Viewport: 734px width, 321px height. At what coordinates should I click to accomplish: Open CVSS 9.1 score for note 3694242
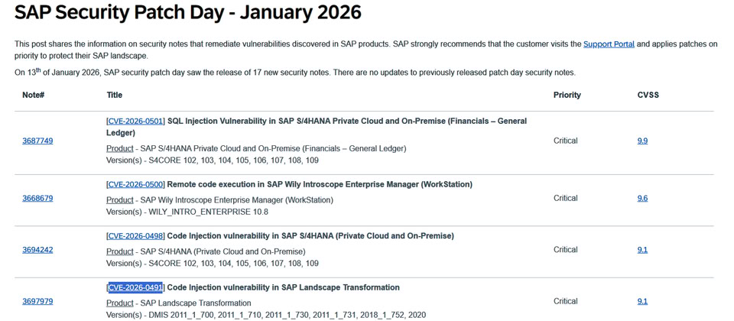(x=642, y=250)
